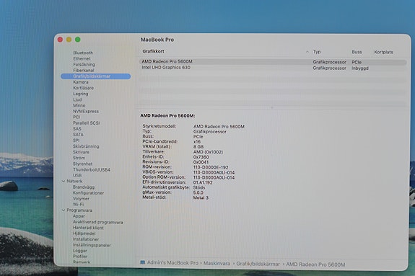Screen dimensions: 415x276
Task: Select the Intel UHD Graphics 630 row
Action: tap(273, 68)
